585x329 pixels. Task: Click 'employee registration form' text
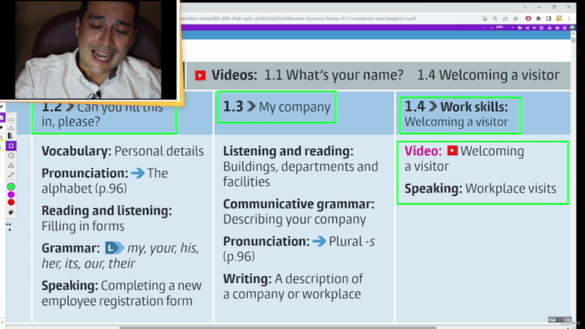117,301
